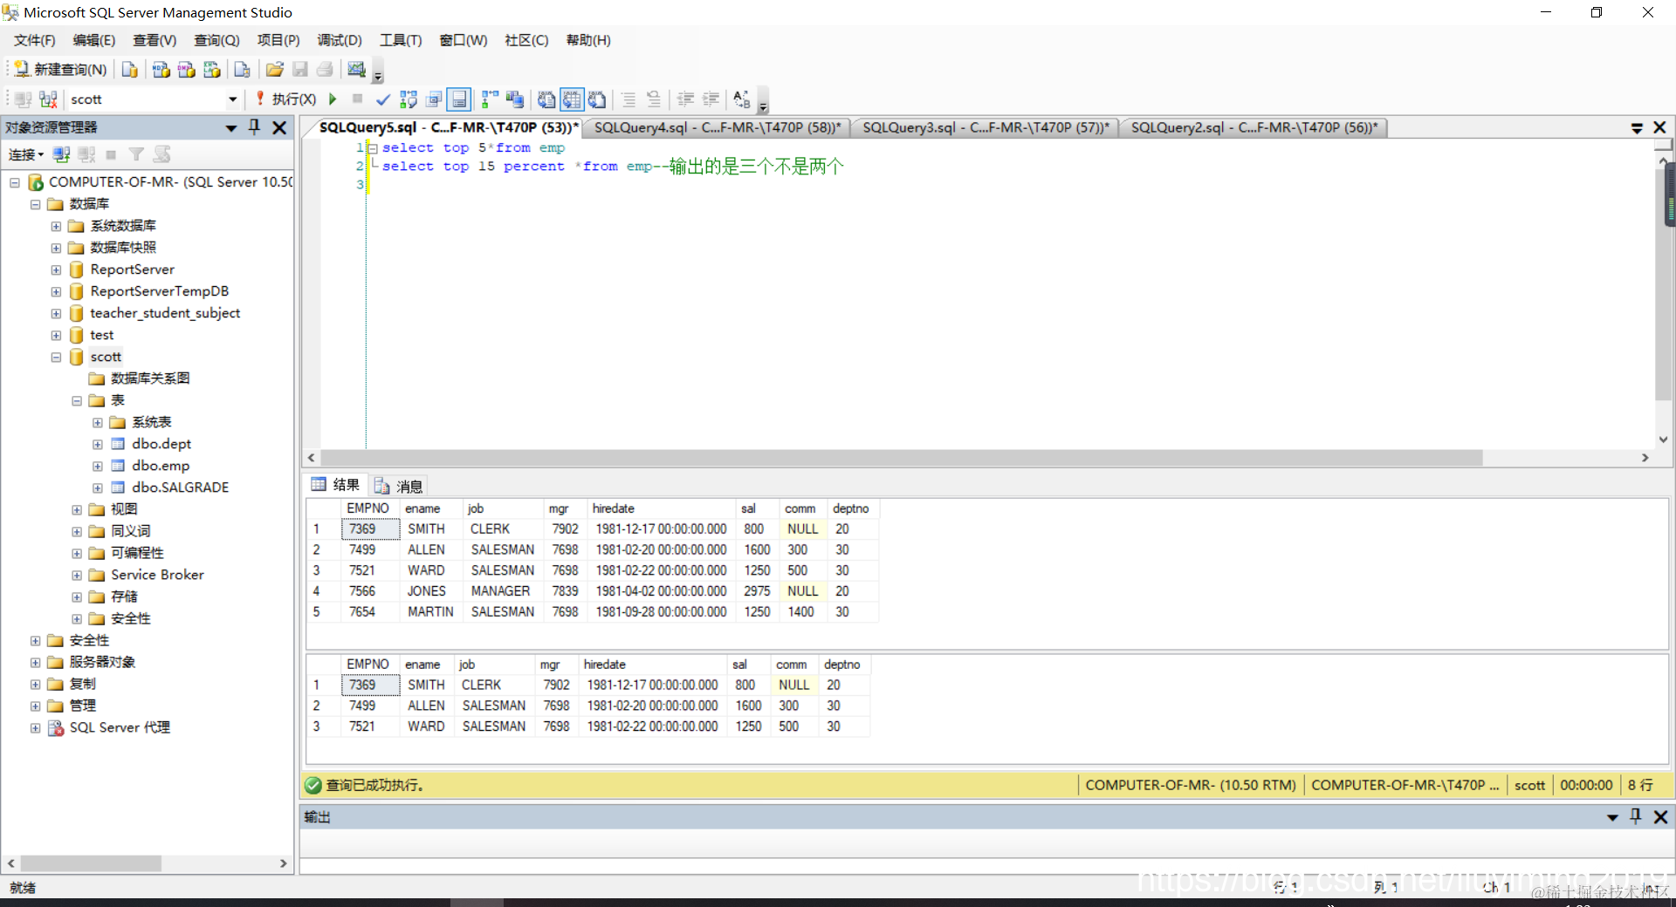Click Display Estimated Execution Plan icon
Viewport: 1676px width, 907px height.
[408, 99]
